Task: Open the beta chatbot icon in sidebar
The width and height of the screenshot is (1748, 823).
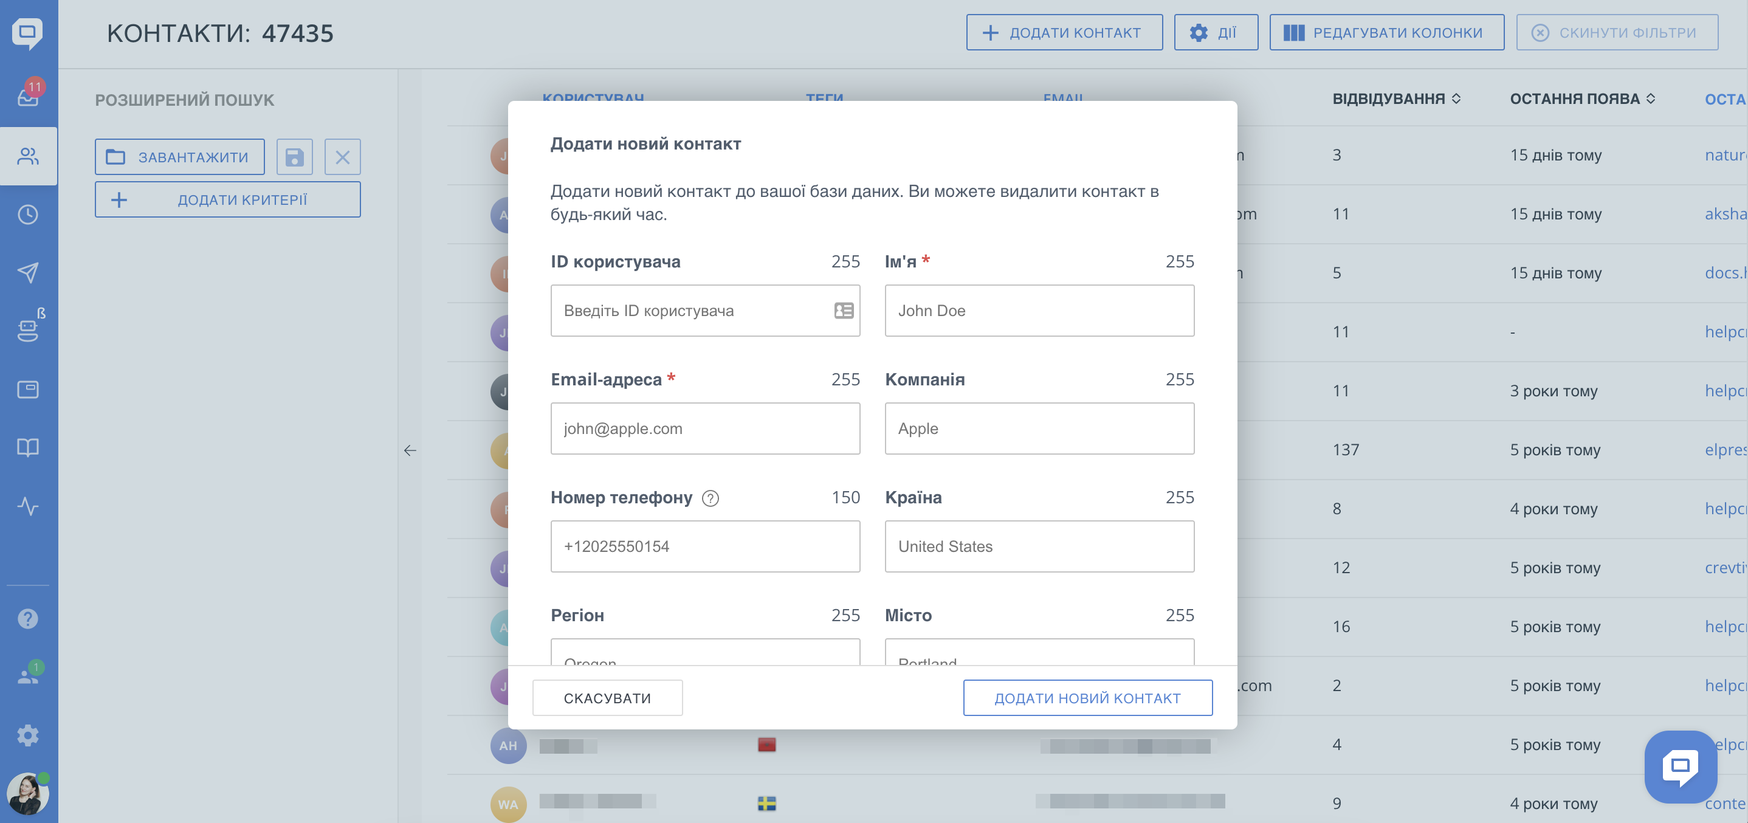Action: point(29,329)
